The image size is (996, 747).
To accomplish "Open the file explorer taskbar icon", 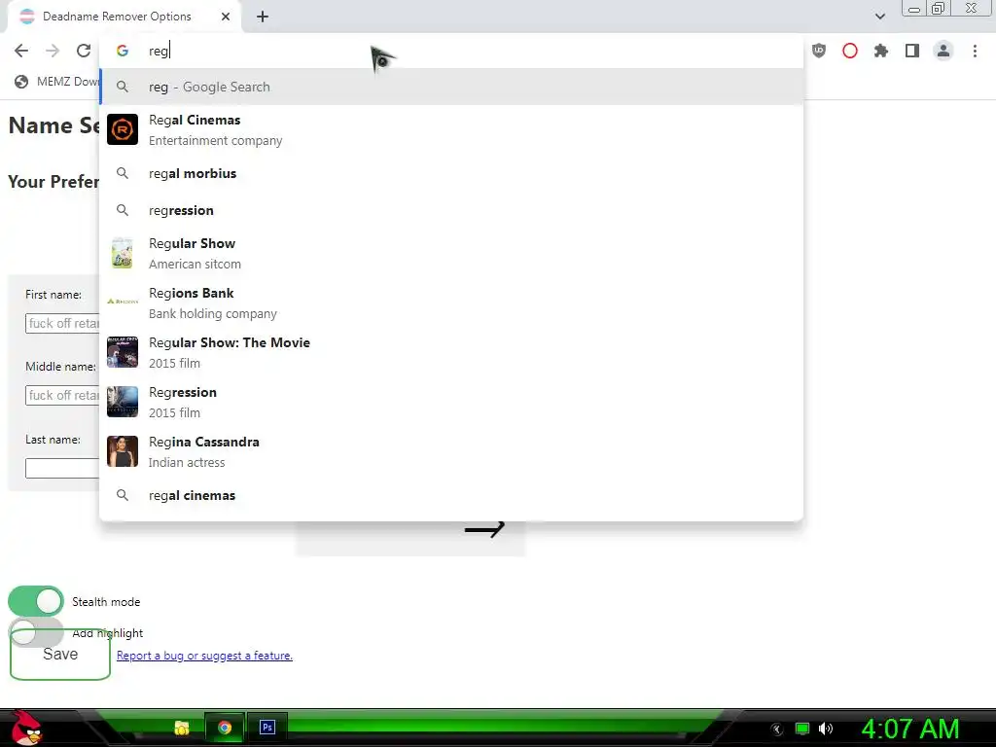I will (182, 728).
